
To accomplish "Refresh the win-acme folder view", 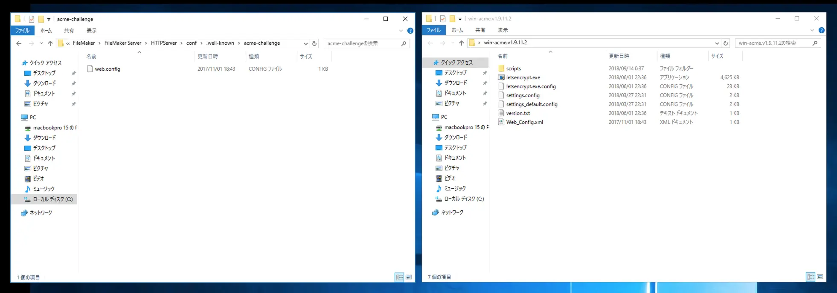I will point(726,43).
